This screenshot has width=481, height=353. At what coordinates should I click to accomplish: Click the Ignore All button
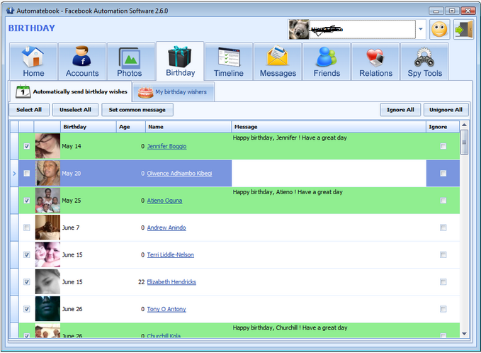click(400, 110)
